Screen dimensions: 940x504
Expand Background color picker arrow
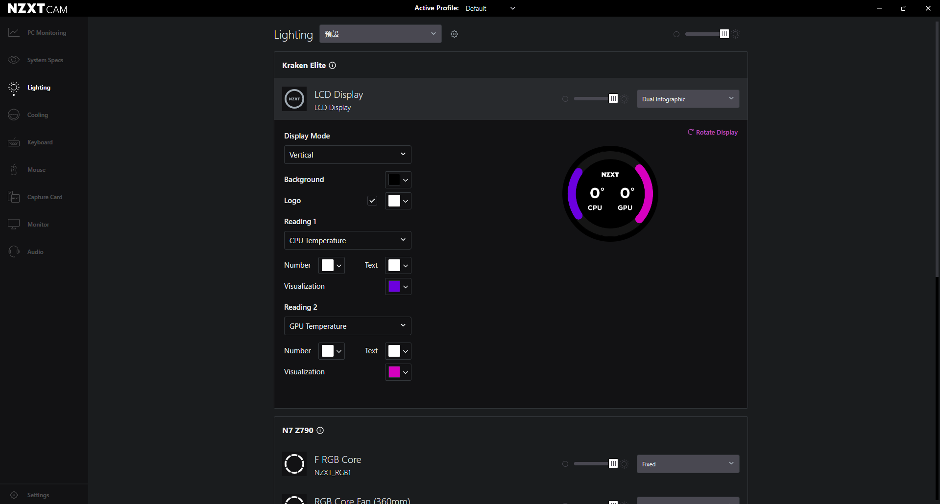[406, 180]
